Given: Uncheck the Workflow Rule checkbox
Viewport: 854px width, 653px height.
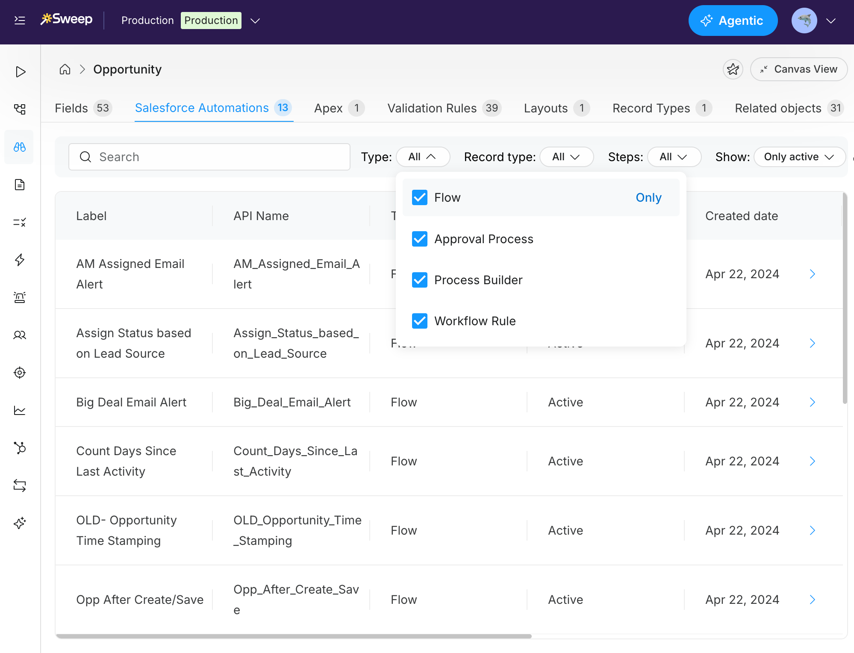Looking at the screenshot, I should pos(419,321).
